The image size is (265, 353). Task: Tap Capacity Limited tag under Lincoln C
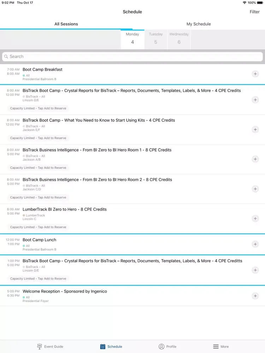tap(38, 227)
